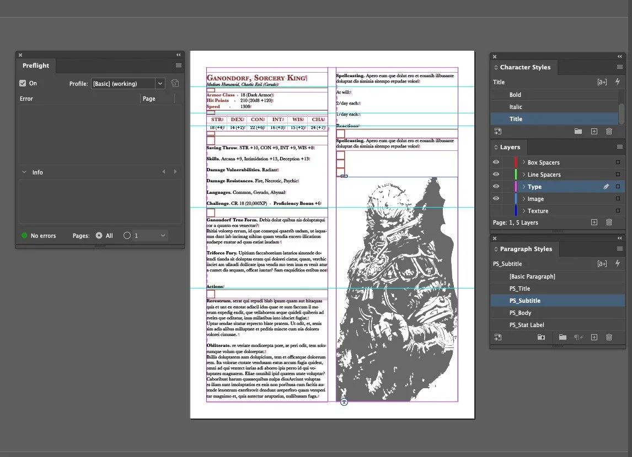Create a new layer

click(594, 222)
